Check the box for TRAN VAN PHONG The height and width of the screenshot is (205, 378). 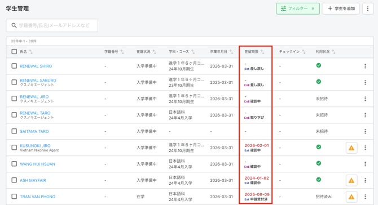tap(14, 197)
